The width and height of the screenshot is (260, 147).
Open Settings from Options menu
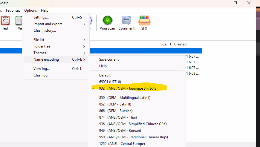click(x=41, y=17)
